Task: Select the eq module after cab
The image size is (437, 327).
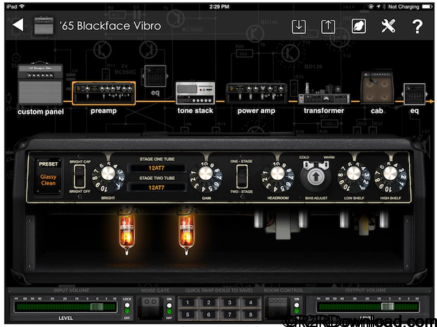Action: point(414,94)
